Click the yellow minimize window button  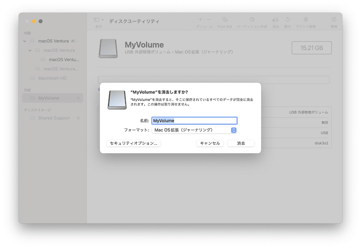(x=34, y=21)
